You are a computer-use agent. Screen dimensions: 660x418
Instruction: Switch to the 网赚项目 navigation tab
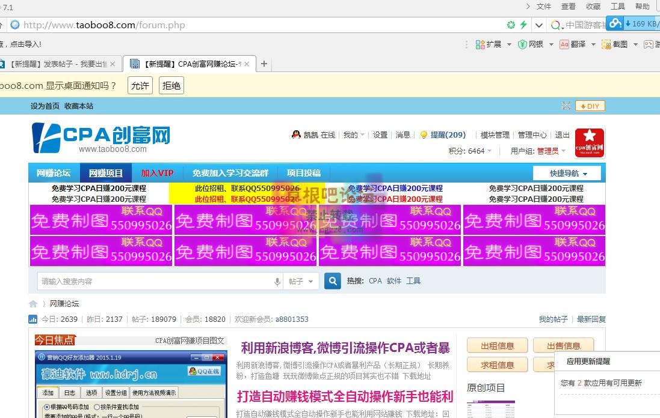105,172
